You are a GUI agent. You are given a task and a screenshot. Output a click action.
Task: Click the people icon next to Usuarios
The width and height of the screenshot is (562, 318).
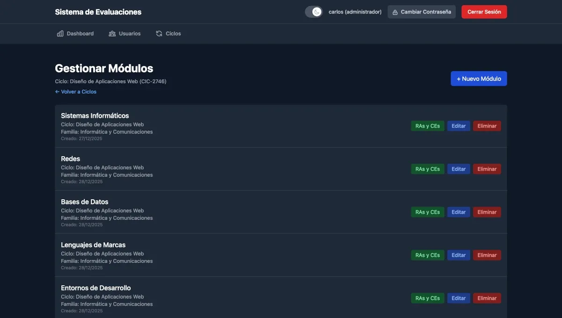point(111,33)
